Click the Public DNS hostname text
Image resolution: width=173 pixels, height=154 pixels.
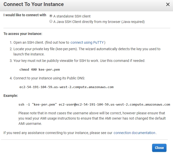[66, 87]
